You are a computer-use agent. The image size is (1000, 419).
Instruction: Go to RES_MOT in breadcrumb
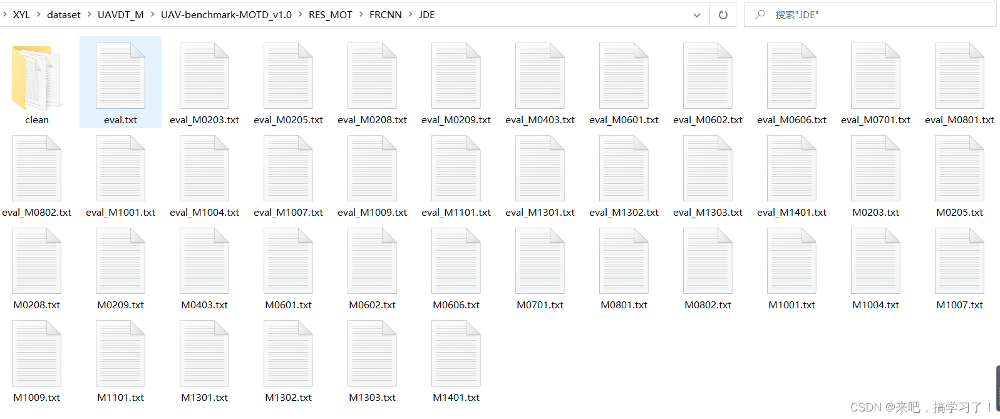pos(331,14)
